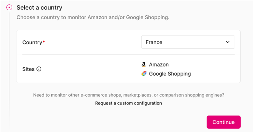Screen dimensions: 254x133
Task: Select the Amazon site label
Action: pyautogui.click(x=159, y=65)
